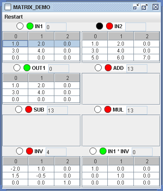Click column header 0 of the IN1 * INV table
The image size is (163, 191).
pos(95,161)
